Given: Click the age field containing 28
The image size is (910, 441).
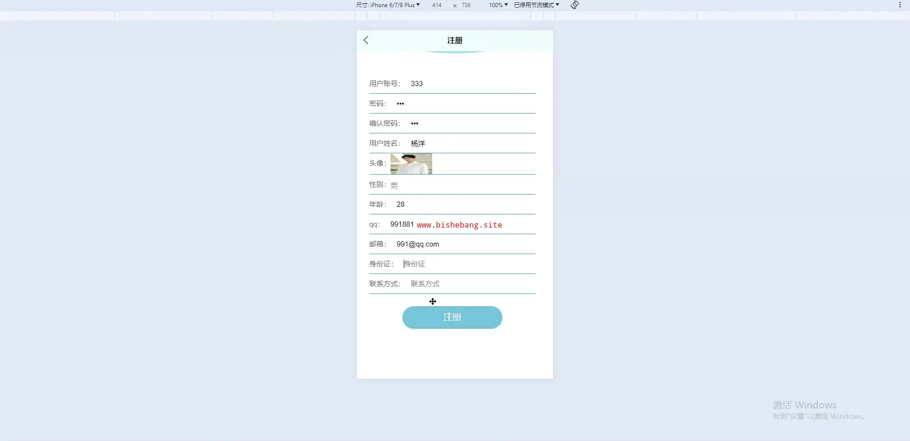Looking at the screenshot, I should click(x=465, y=204).
